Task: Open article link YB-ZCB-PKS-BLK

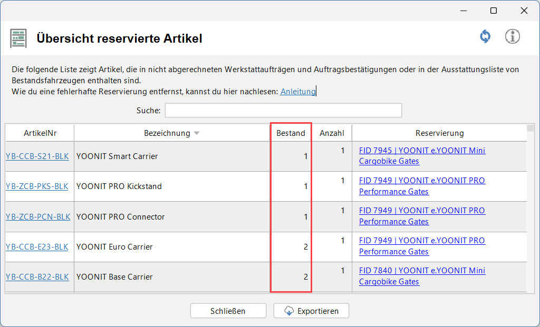Action: coord(37,186)
